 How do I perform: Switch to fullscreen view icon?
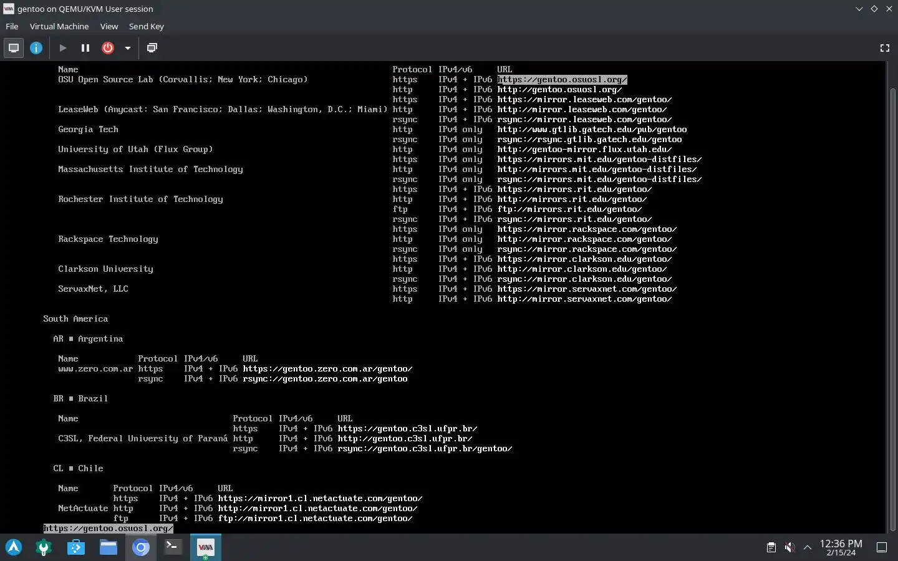884,48
